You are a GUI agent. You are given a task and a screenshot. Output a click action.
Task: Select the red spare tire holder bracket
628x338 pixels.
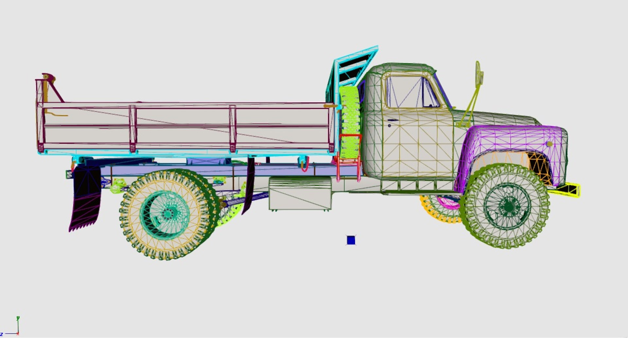click(349, 158)
